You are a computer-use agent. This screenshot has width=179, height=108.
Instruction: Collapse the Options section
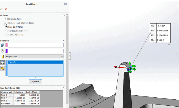(64, 15)
